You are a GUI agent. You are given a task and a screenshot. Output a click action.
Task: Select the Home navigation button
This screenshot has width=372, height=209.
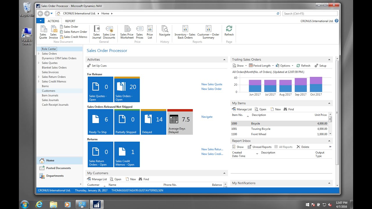(x=60, y=161)
